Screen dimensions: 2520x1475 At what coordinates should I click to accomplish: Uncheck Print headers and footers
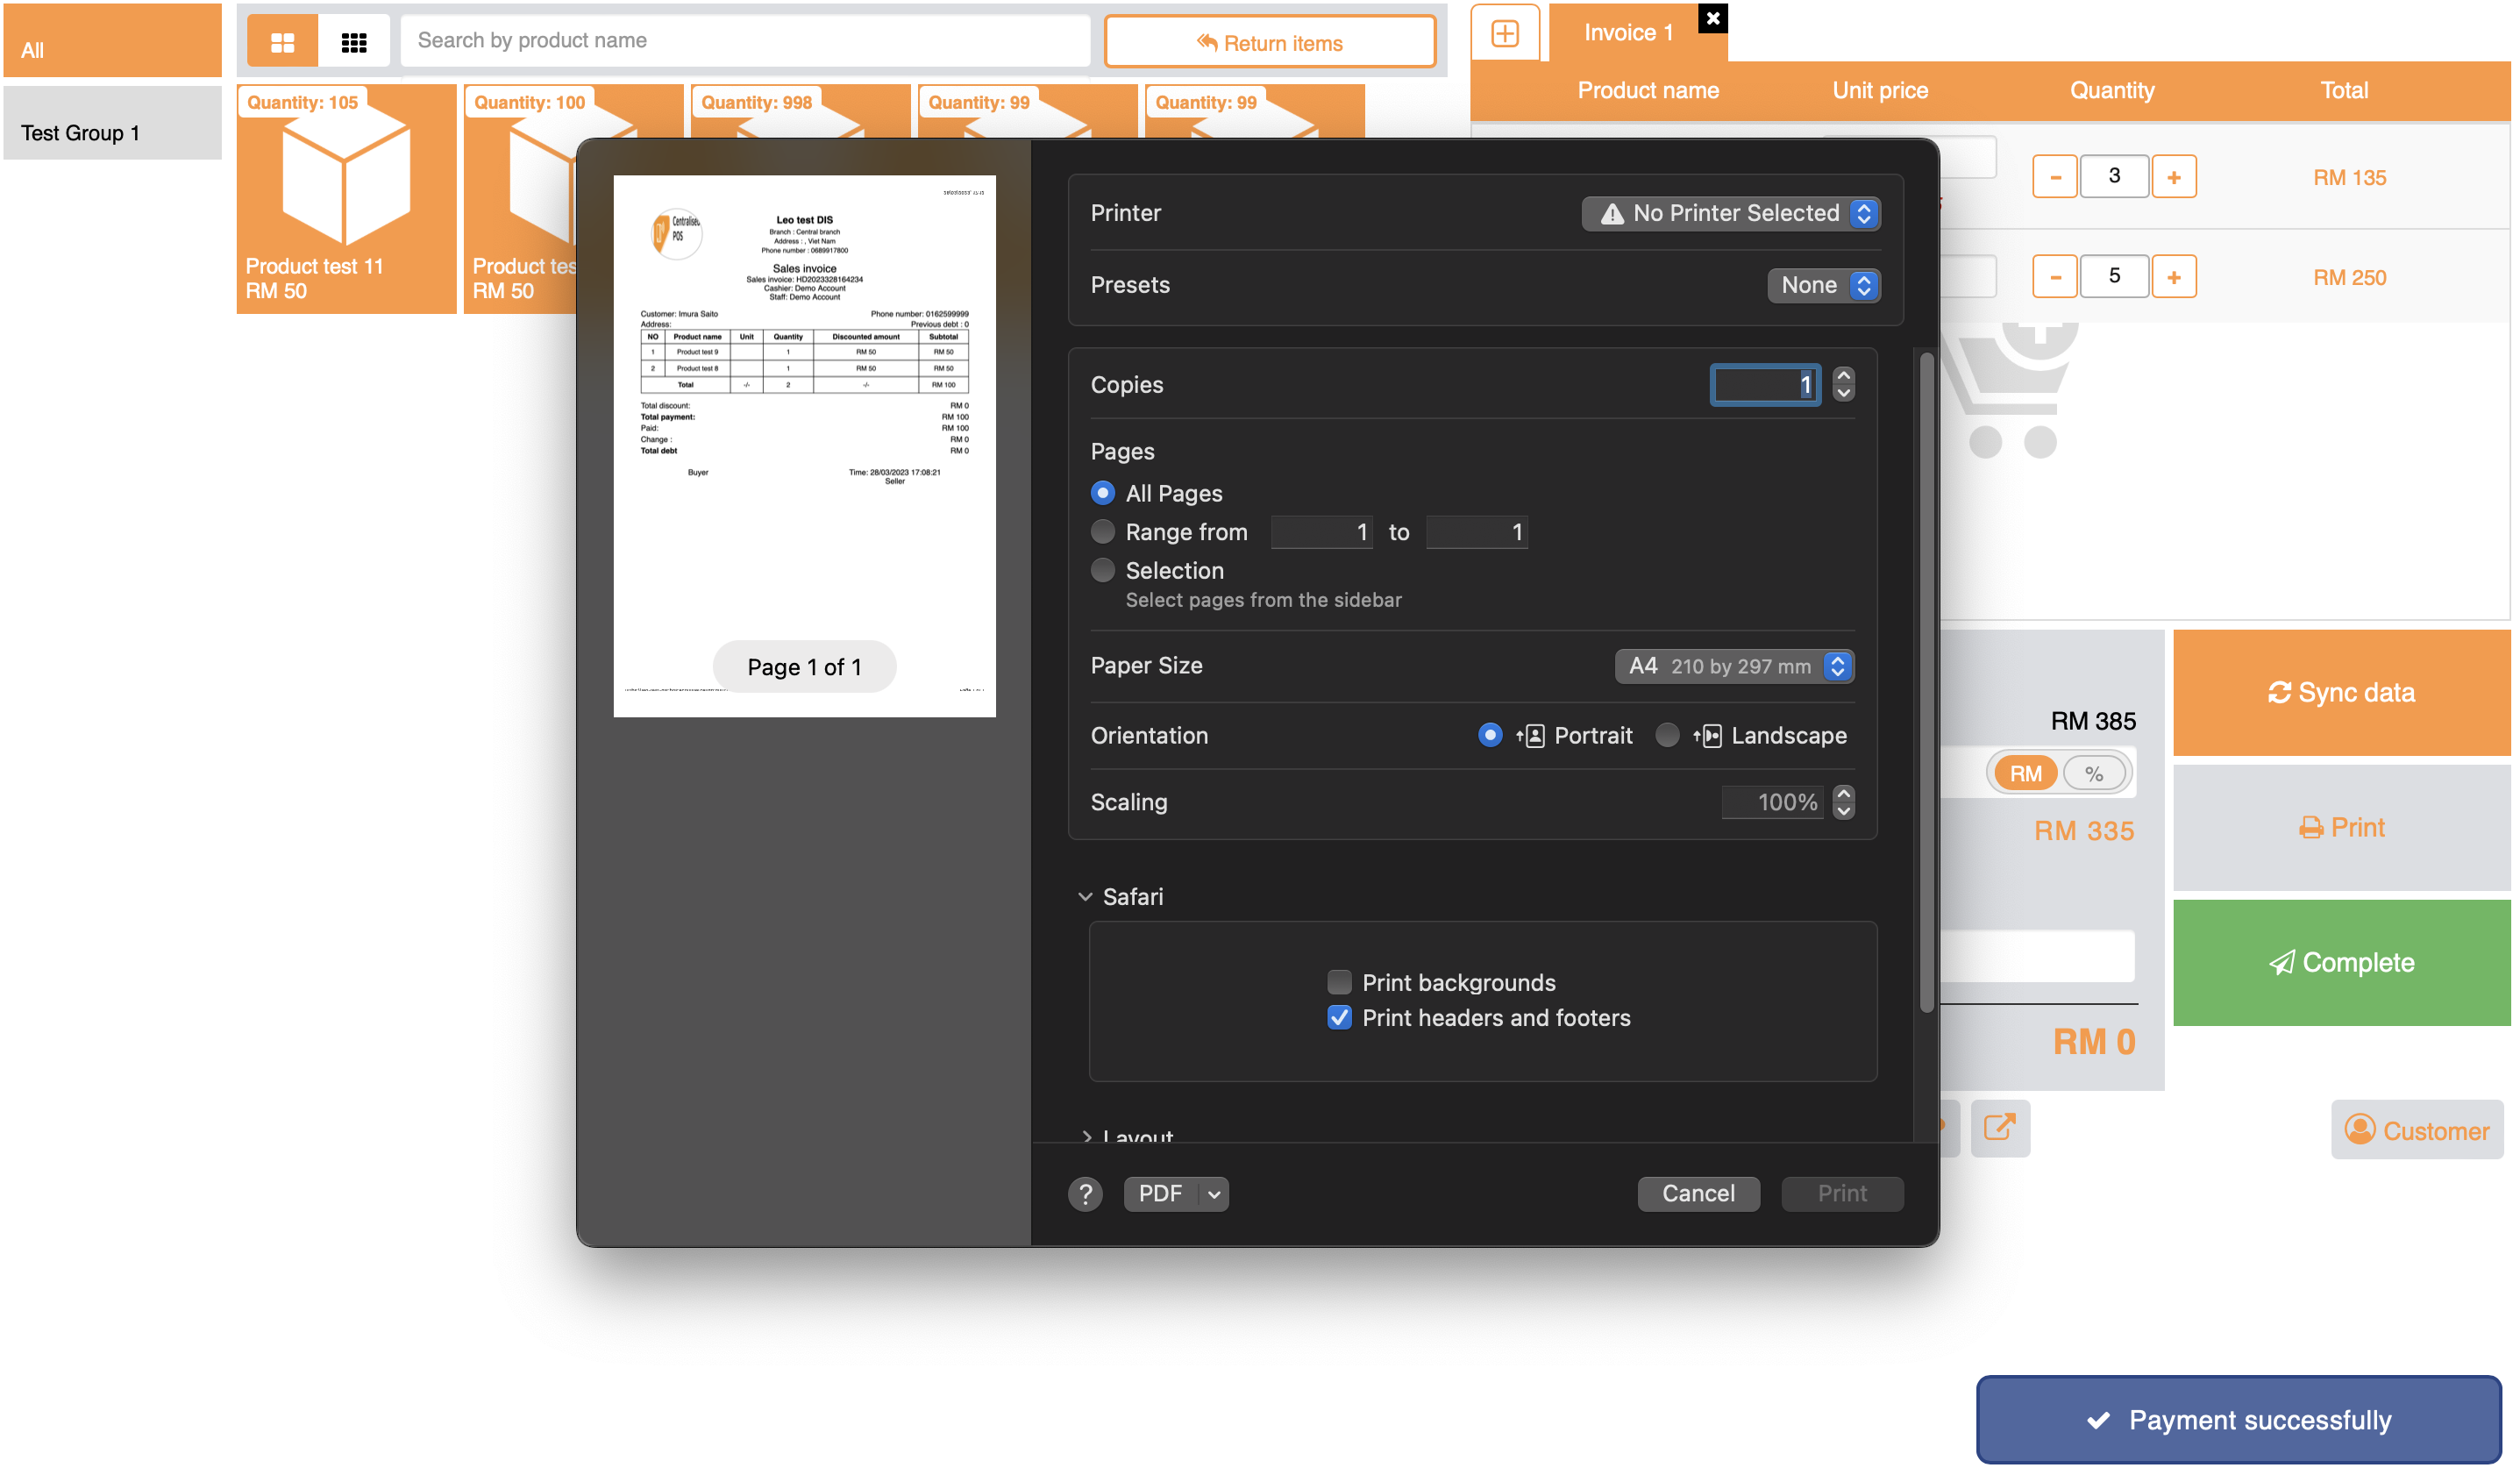(x=1339, y=1018)
